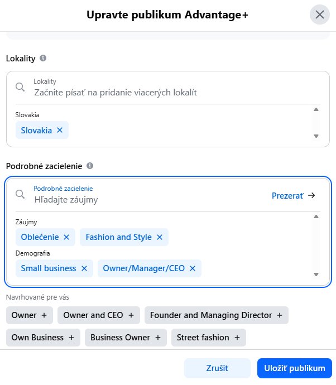Add the suggested Owner targeting
Image resolution: width=336 pixels, height=385 pixels.
pos(30,315)
